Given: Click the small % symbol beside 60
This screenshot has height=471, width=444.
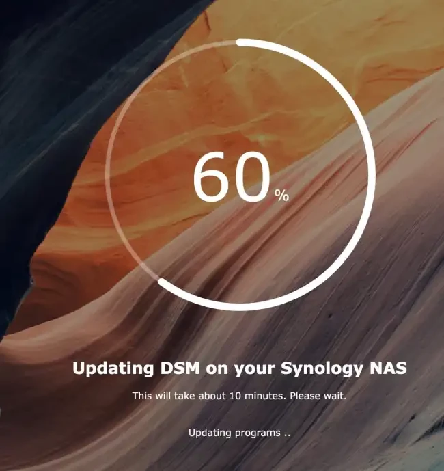Looking at the screenshot, I should pyautogui.click(x=281, y=196).
